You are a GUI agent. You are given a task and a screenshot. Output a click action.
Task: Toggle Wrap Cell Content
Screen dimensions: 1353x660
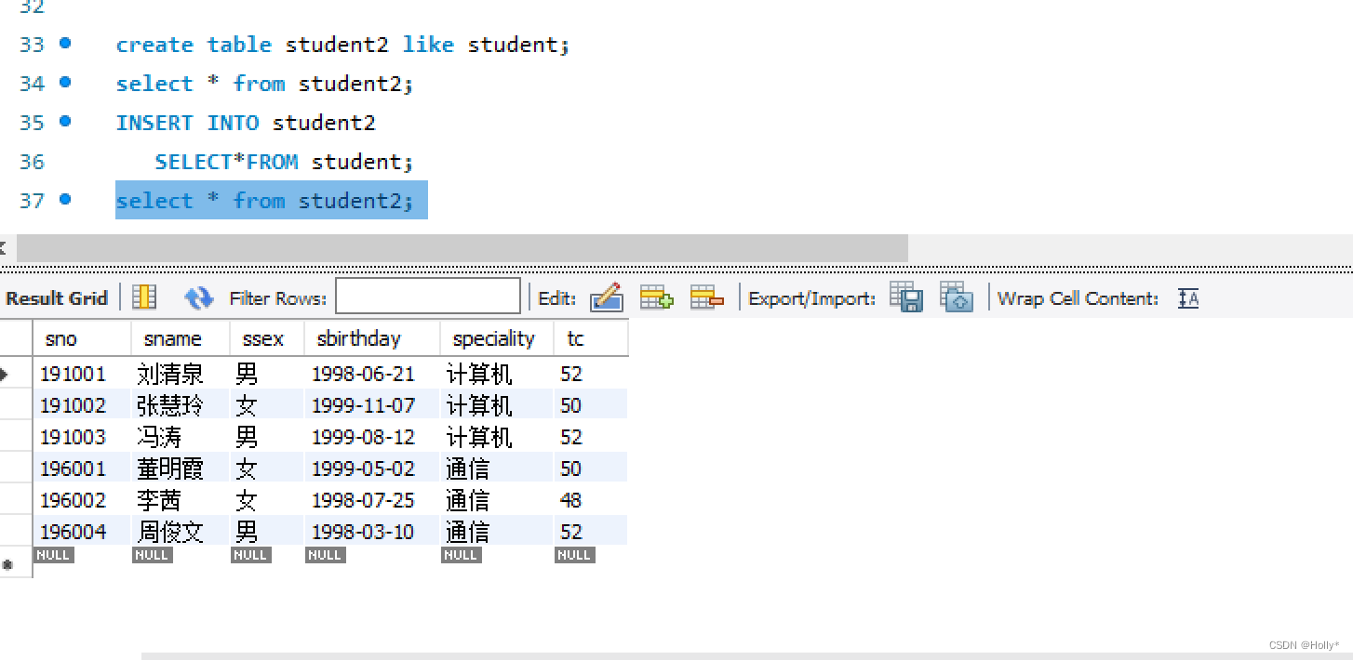pyautogui.click(x=1187, y=297)
